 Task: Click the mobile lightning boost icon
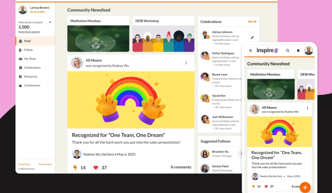click(254, 187)
